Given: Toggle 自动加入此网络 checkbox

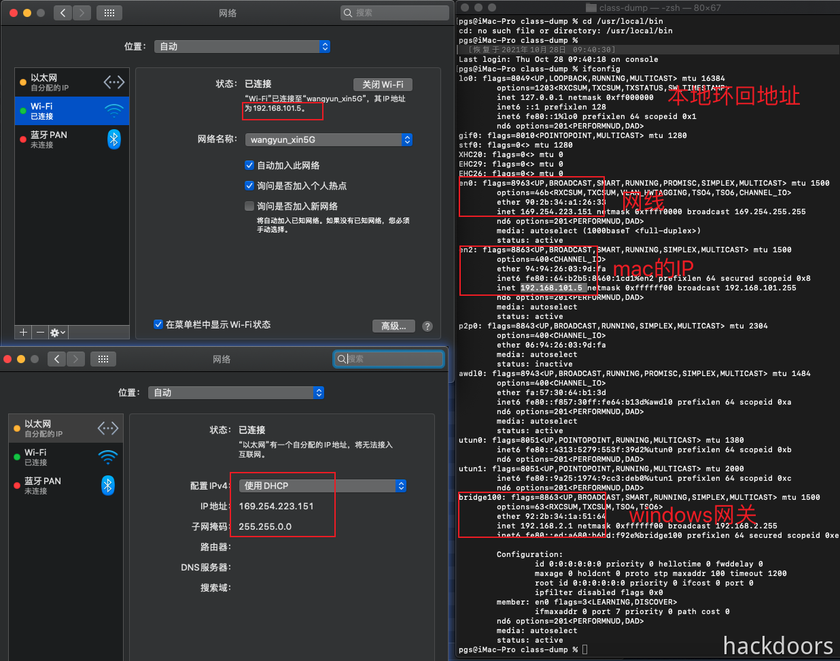Looking at the screenshot, I should point(249,165).
